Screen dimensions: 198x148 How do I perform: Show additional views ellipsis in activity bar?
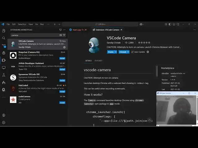(x=4, y=97)
